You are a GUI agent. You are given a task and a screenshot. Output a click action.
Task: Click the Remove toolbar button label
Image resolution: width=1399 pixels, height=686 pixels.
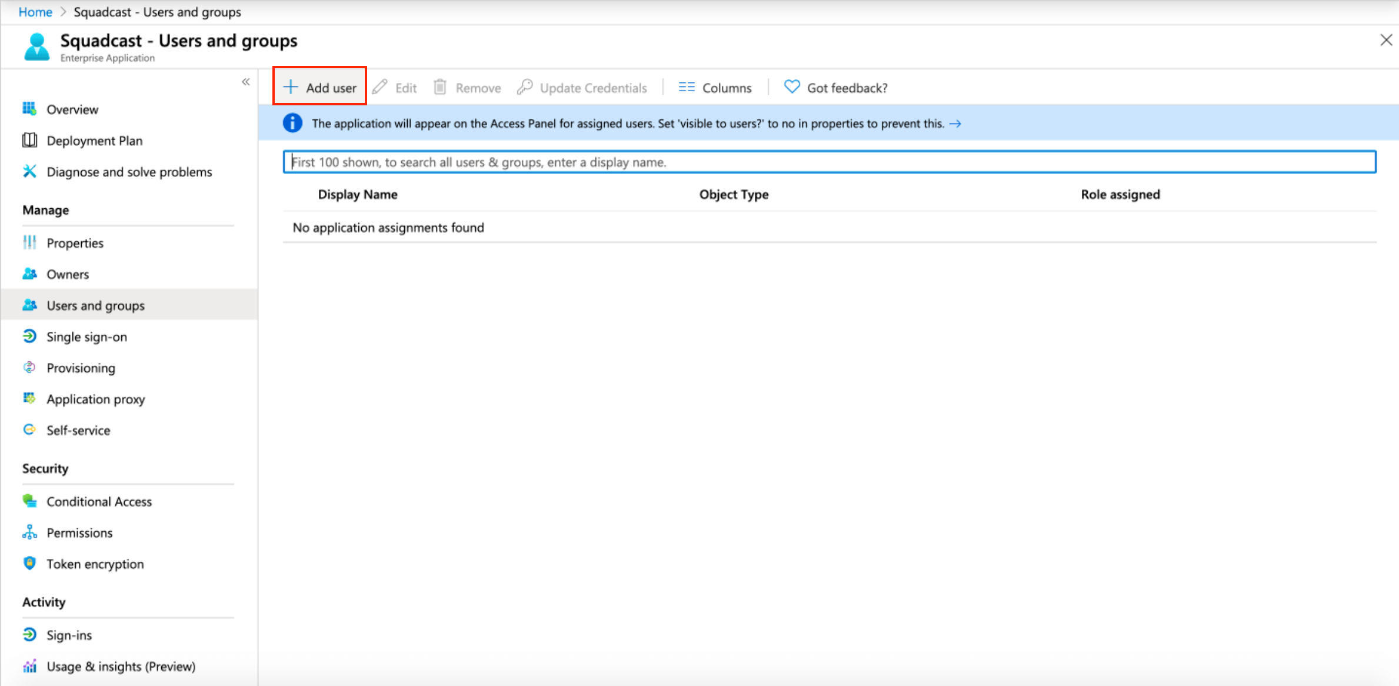(x=478, y=88)
